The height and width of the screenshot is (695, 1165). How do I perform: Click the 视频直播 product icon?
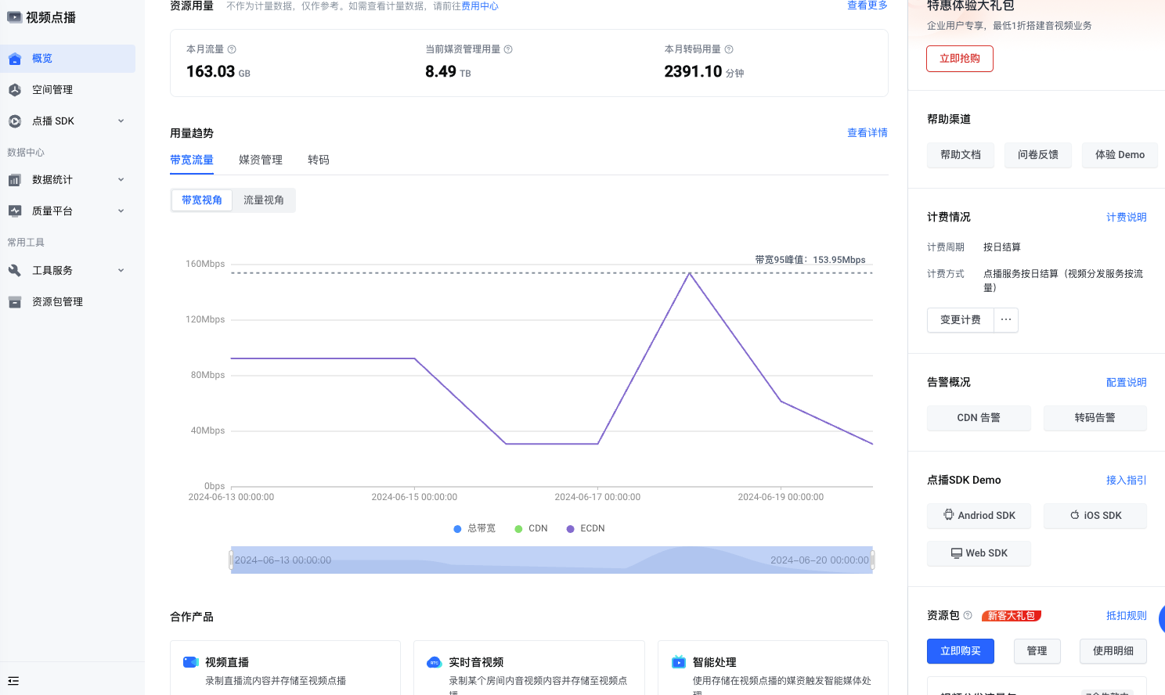click(191, 662)
